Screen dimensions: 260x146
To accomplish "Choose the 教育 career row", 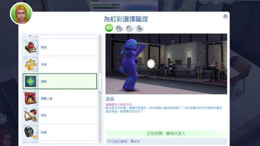I will tap(60, 47).
